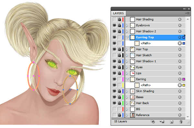Image resolution: width=194 pixels, height=128 pixels.
Task: Click the Lips layer thumbnail
Action: click(x=133, y=73)
